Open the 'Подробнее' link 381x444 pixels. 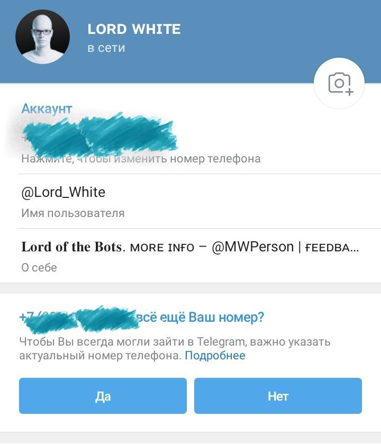(215, 356)
